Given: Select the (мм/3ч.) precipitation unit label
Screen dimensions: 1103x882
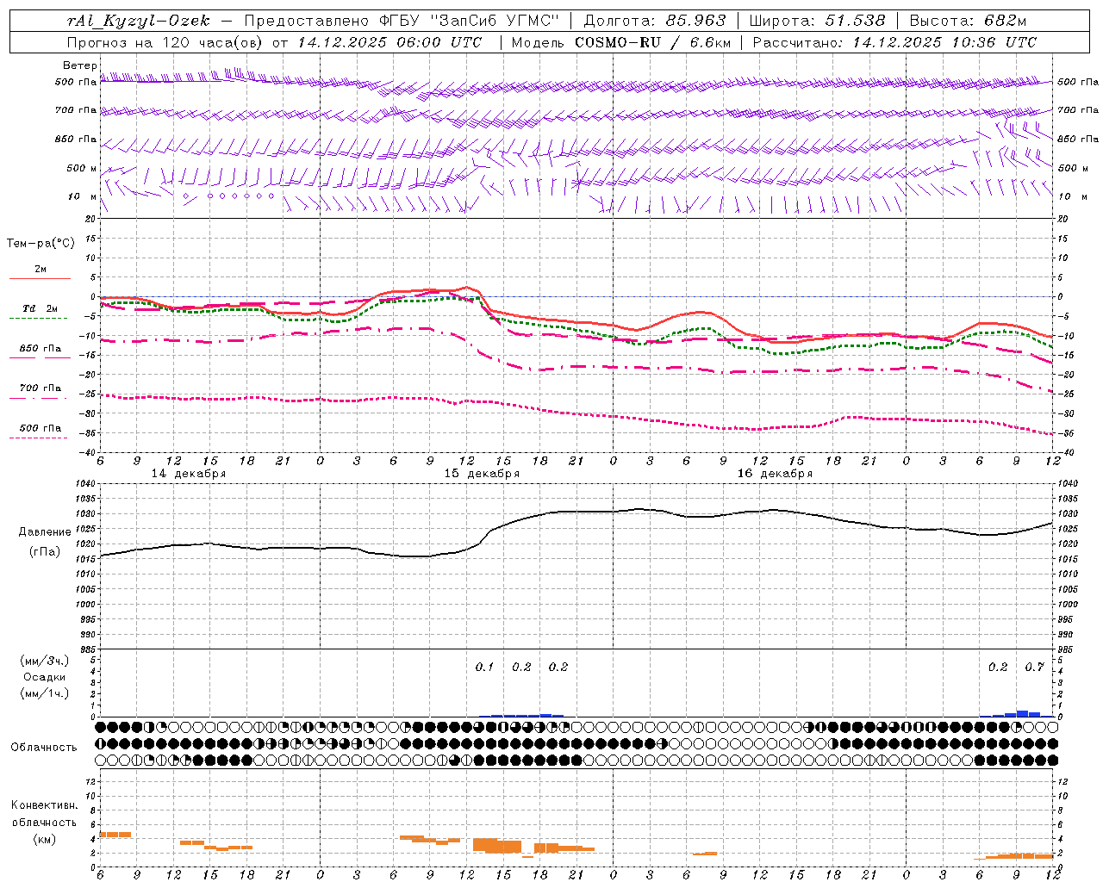Looking at the screenshot, I should click(45, 661).
